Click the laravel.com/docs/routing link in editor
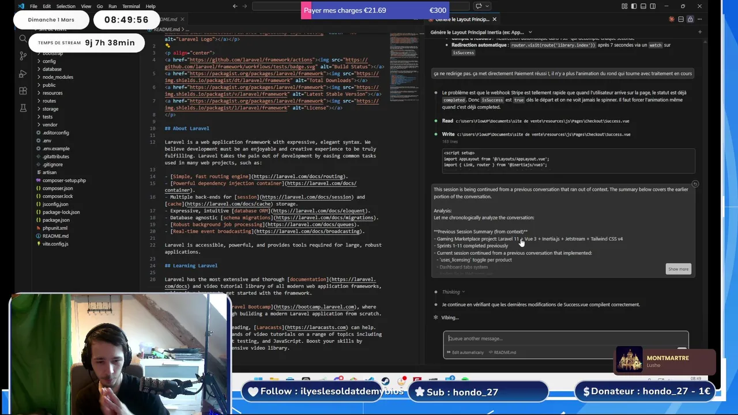738x415 pixels. pos(298,176)
